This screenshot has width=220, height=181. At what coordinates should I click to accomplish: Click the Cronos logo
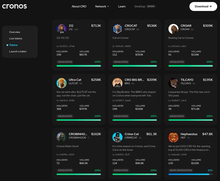coord(15,6)
